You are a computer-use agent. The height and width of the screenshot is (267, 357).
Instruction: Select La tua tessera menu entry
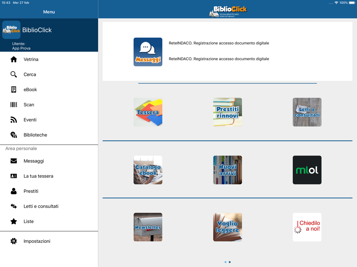(x=49, y=176)
